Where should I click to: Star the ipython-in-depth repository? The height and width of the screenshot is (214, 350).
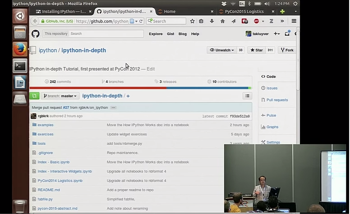pyautogui.click(x=256, y=50)
